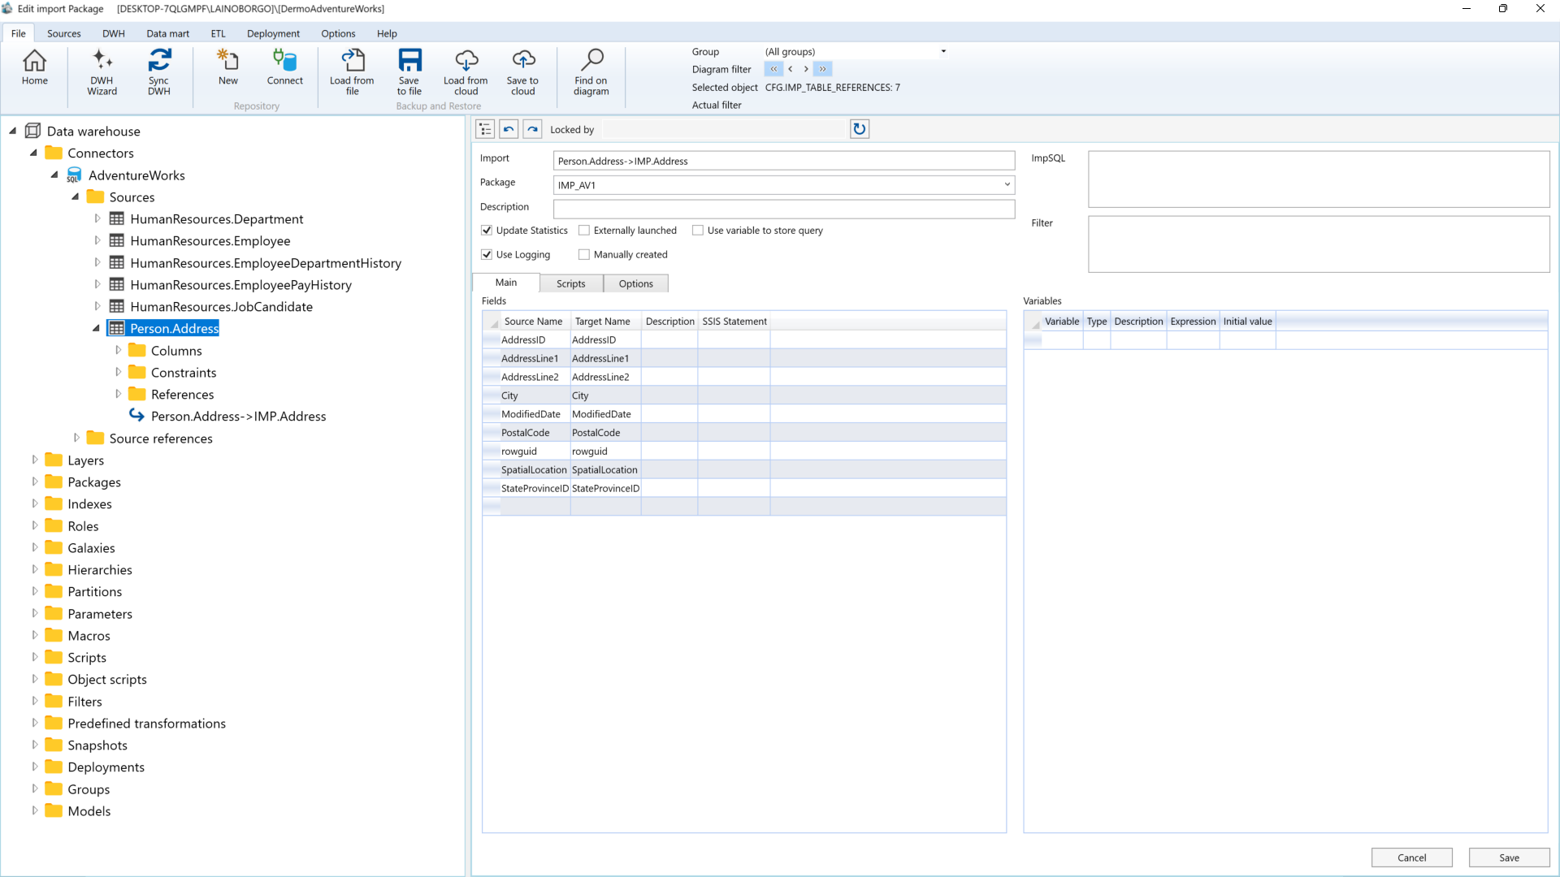Image resolution: width=1560 pixels, height=877 pixels.
Task: Create a New repository
Action: (x=228, y=67)
